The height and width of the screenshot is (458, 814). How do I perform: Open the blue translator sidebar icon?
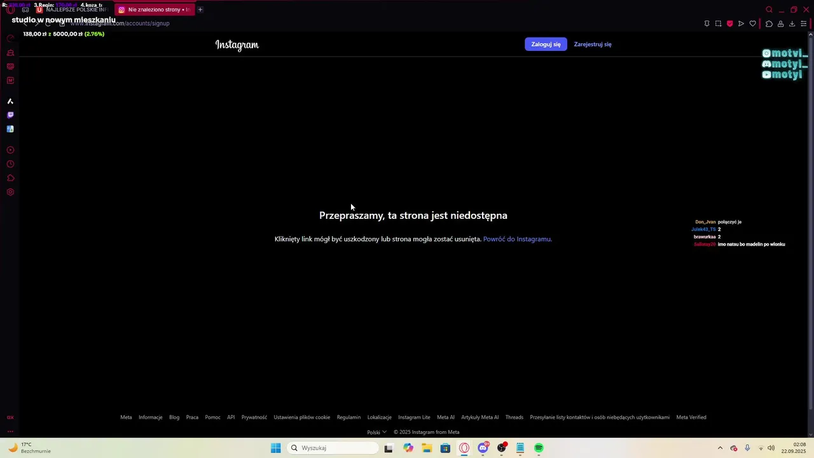(10, 129)
